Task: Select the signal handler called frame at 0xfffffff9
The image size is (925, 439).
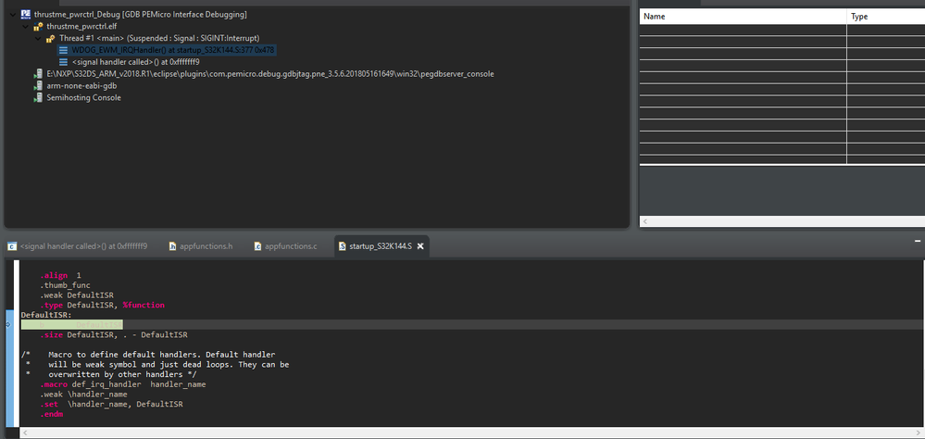Action: (x=136, y=62)
